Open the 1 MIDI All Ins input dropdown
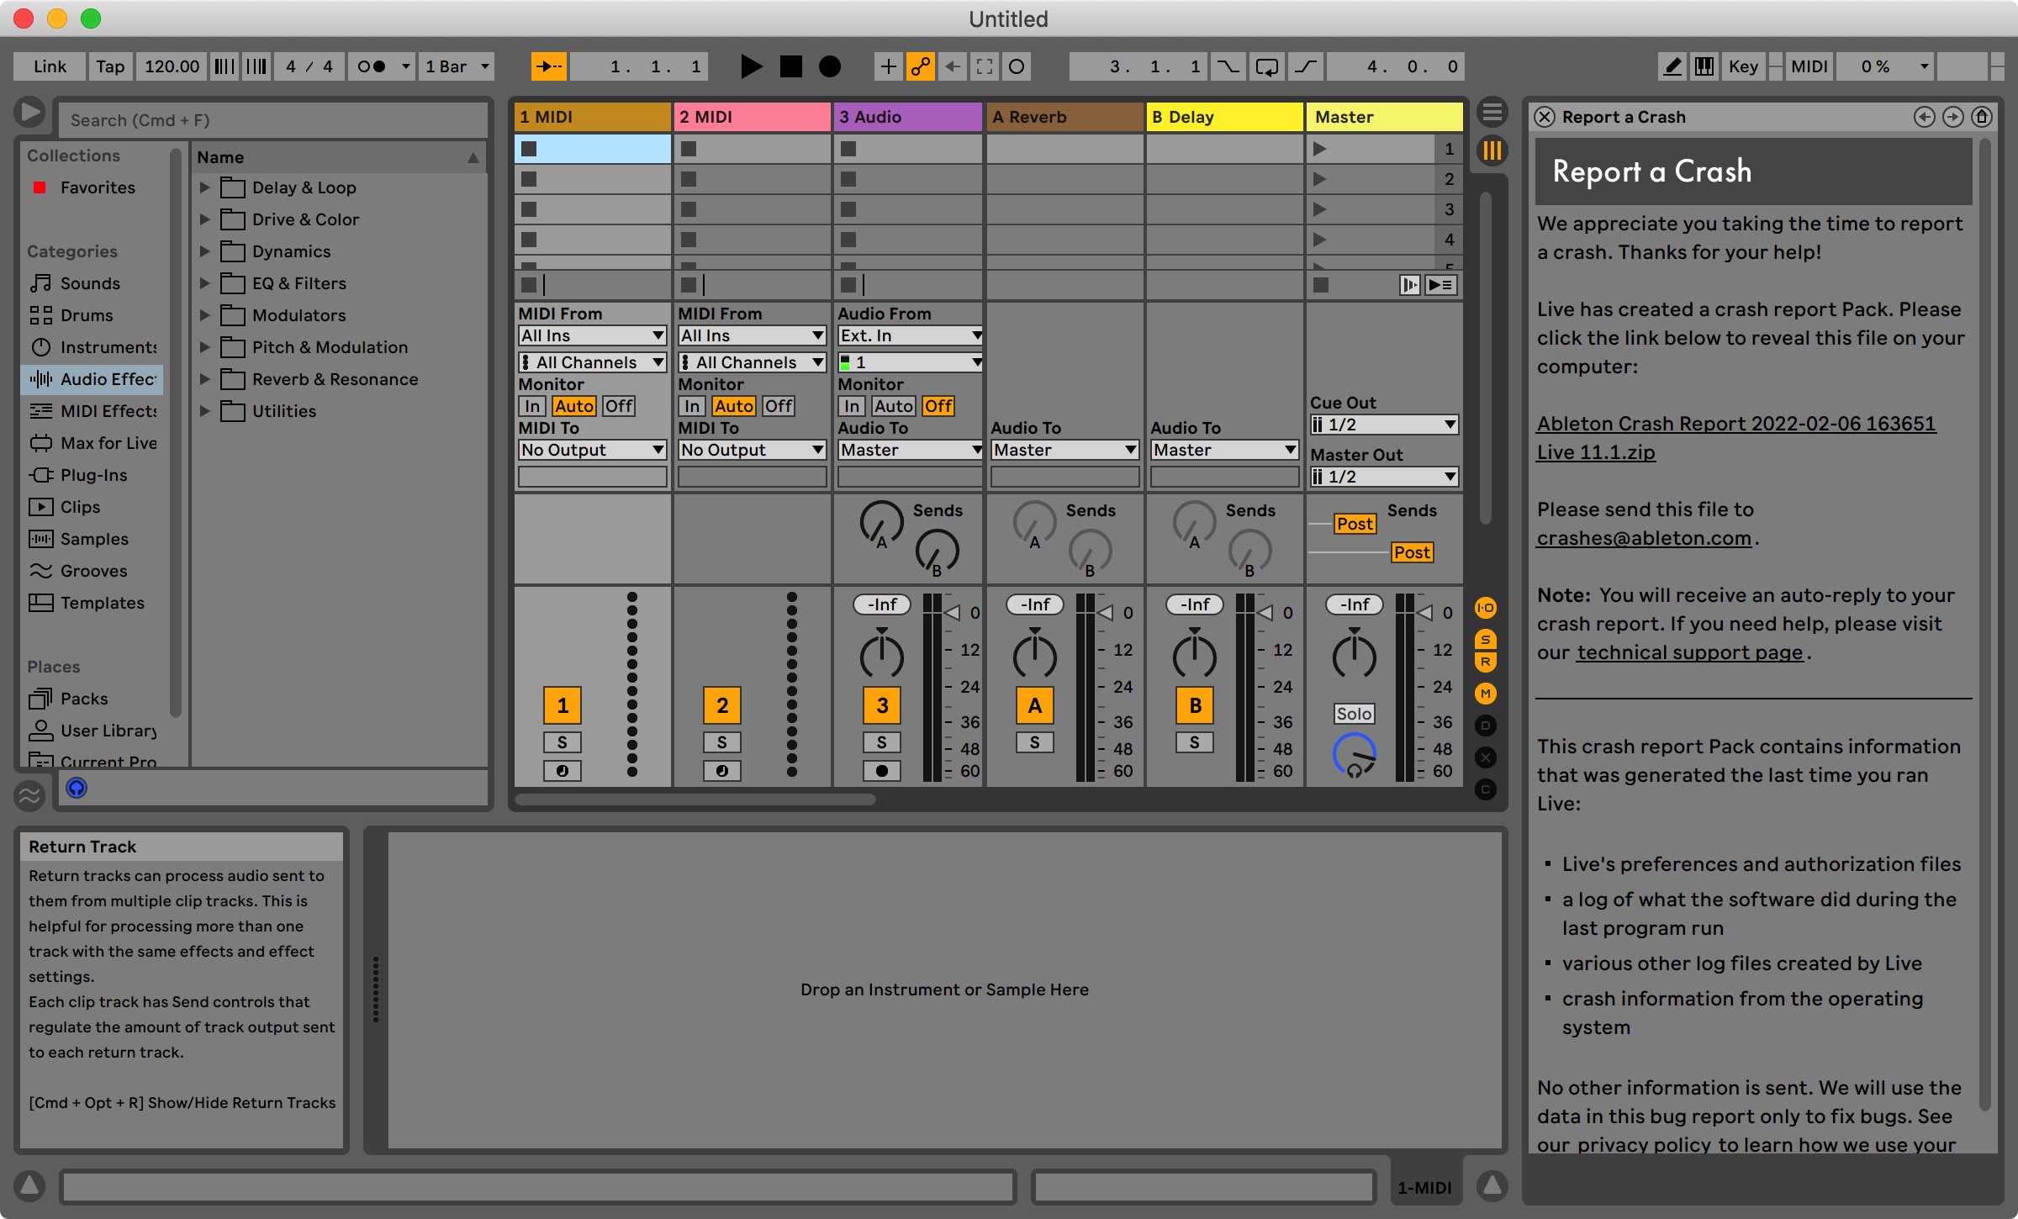The height and width of the screenshot is (1219, 2018). click(593, 335)
